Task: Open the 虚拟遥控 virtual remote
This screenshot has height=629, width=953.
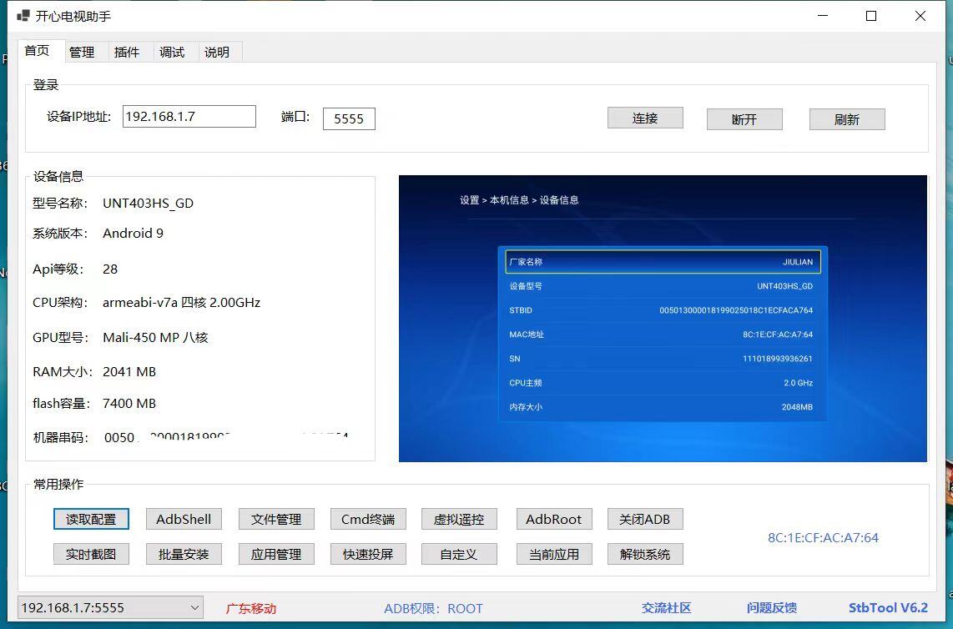Action: coord(459,519)
